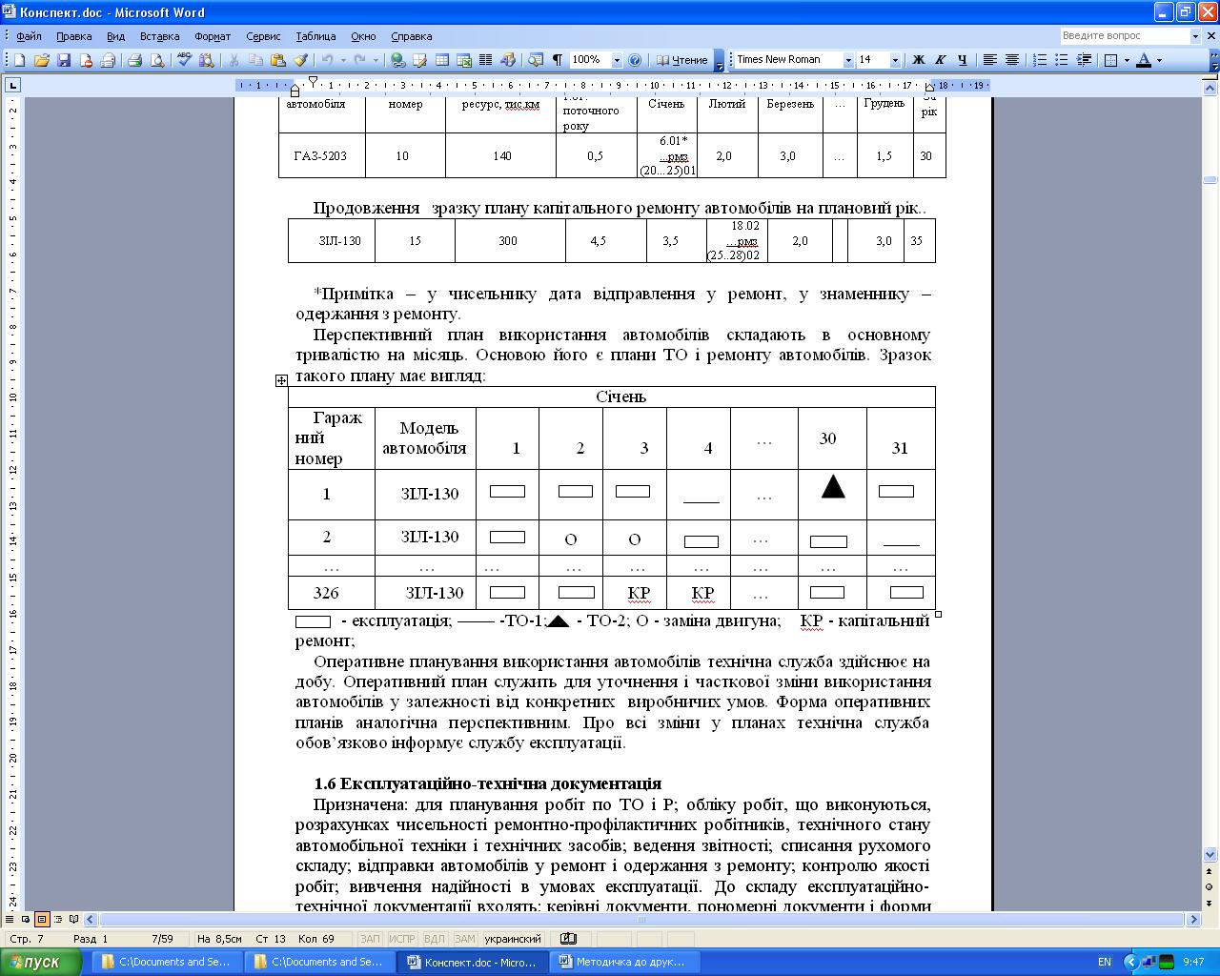This screenshot has width=1220, height=976.
Task: Click the Чтение reading mode button
Action: click(x=681, y=60)
